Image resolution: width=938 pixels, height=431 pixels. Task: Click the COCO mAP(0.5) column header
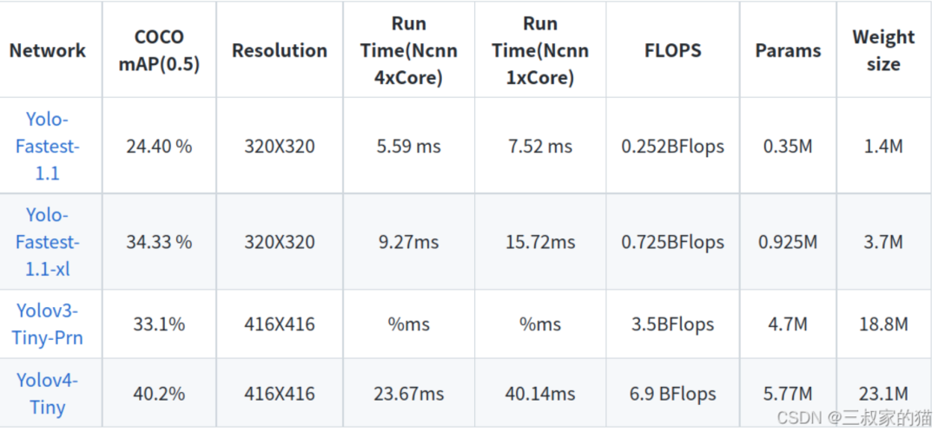coord(159,50)
